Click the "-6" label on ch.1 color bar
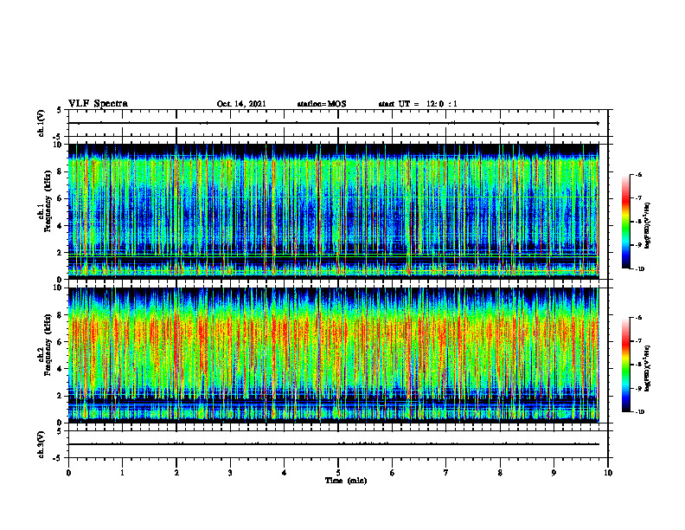685x530 pixels. [637, 174]
